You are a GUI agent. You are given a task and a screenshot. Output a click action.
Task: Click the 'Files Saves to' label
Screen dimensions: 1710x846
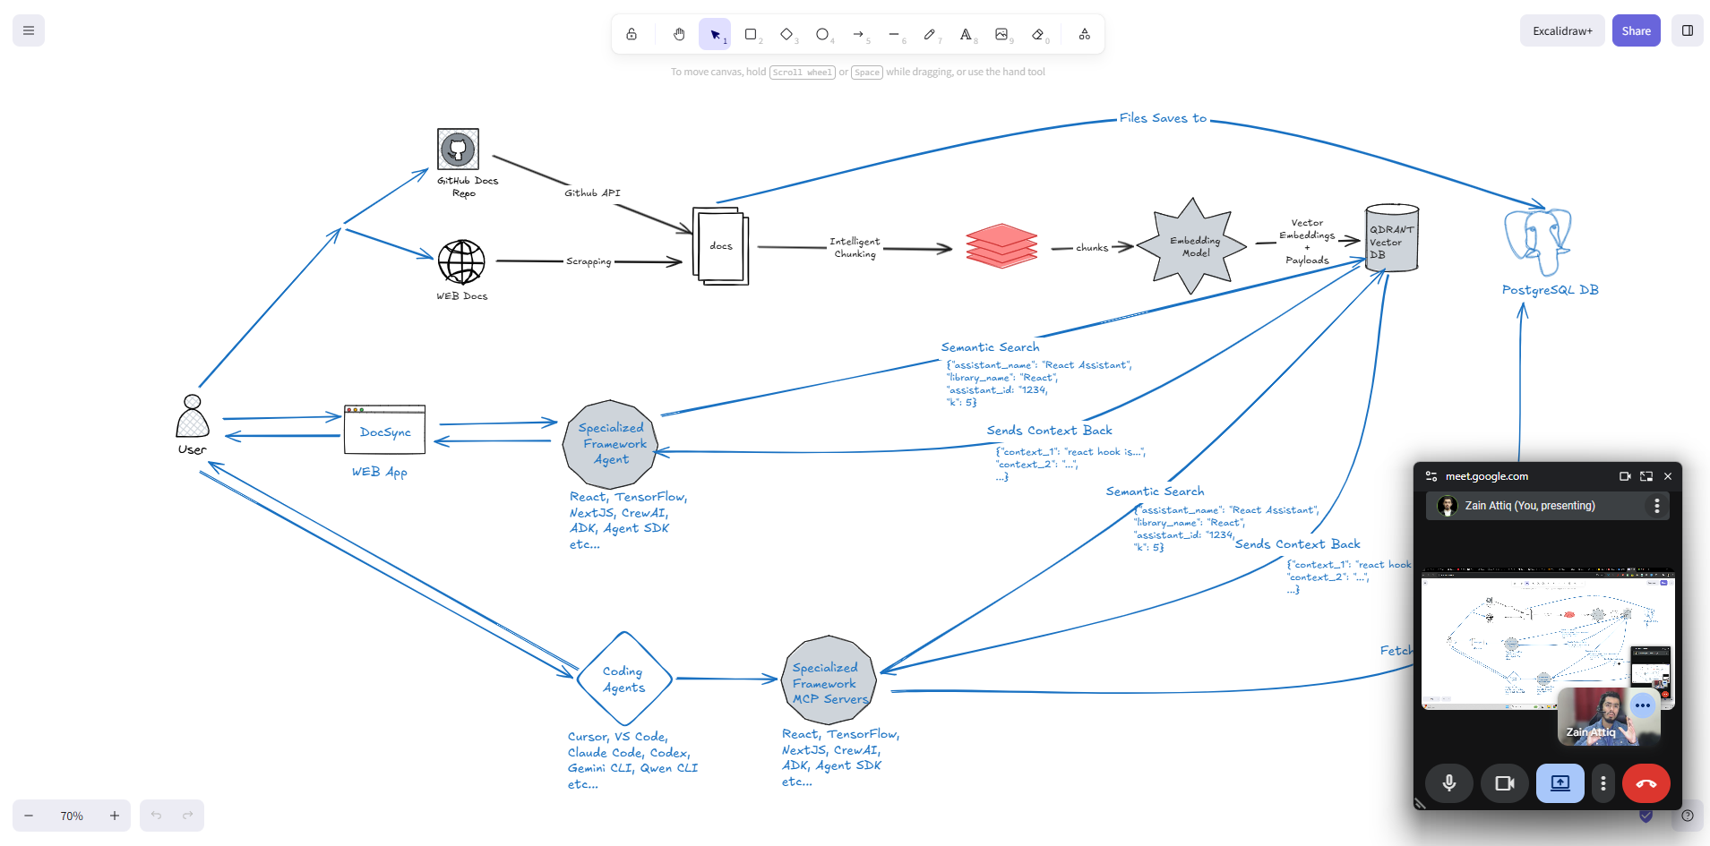pyautogui.click(x=1163, y=118)
